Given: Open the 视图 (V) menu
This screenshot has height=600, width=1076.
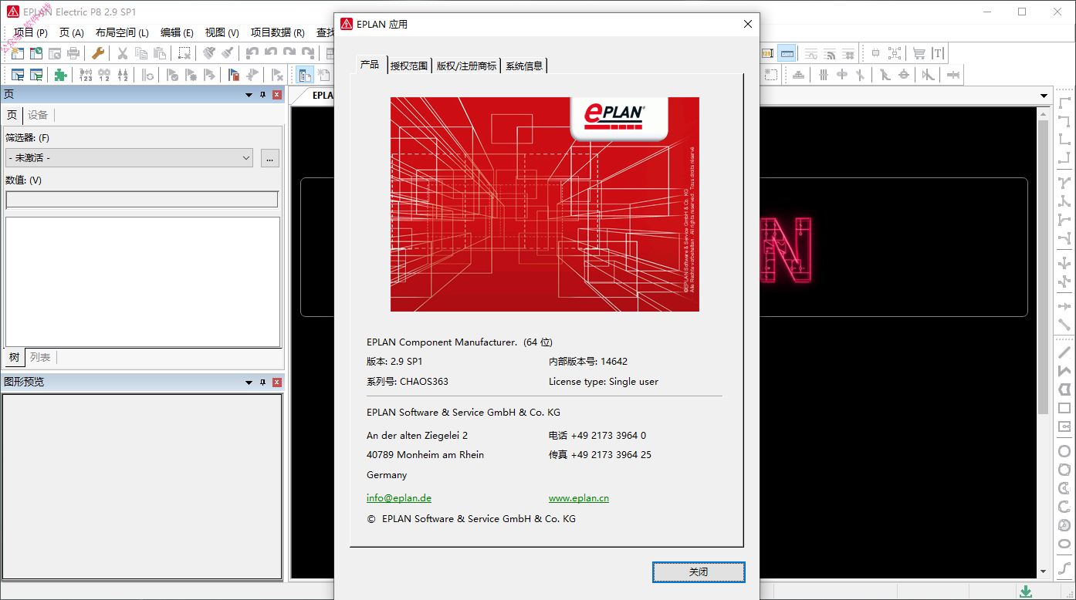Looking at the screenshot, I should coord(222,32).
